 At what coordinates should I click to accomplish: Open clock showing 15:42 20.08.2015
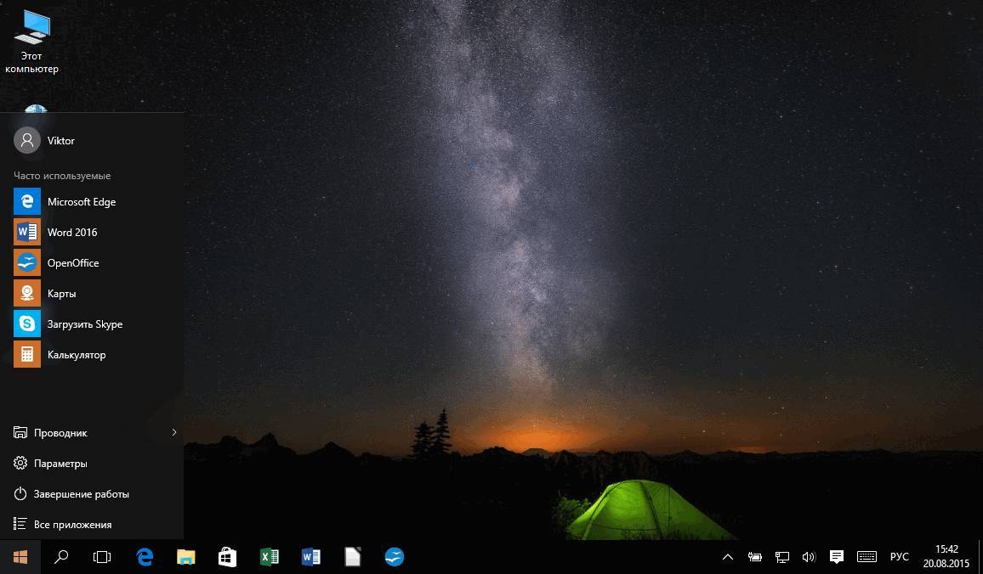coord(946,557)
